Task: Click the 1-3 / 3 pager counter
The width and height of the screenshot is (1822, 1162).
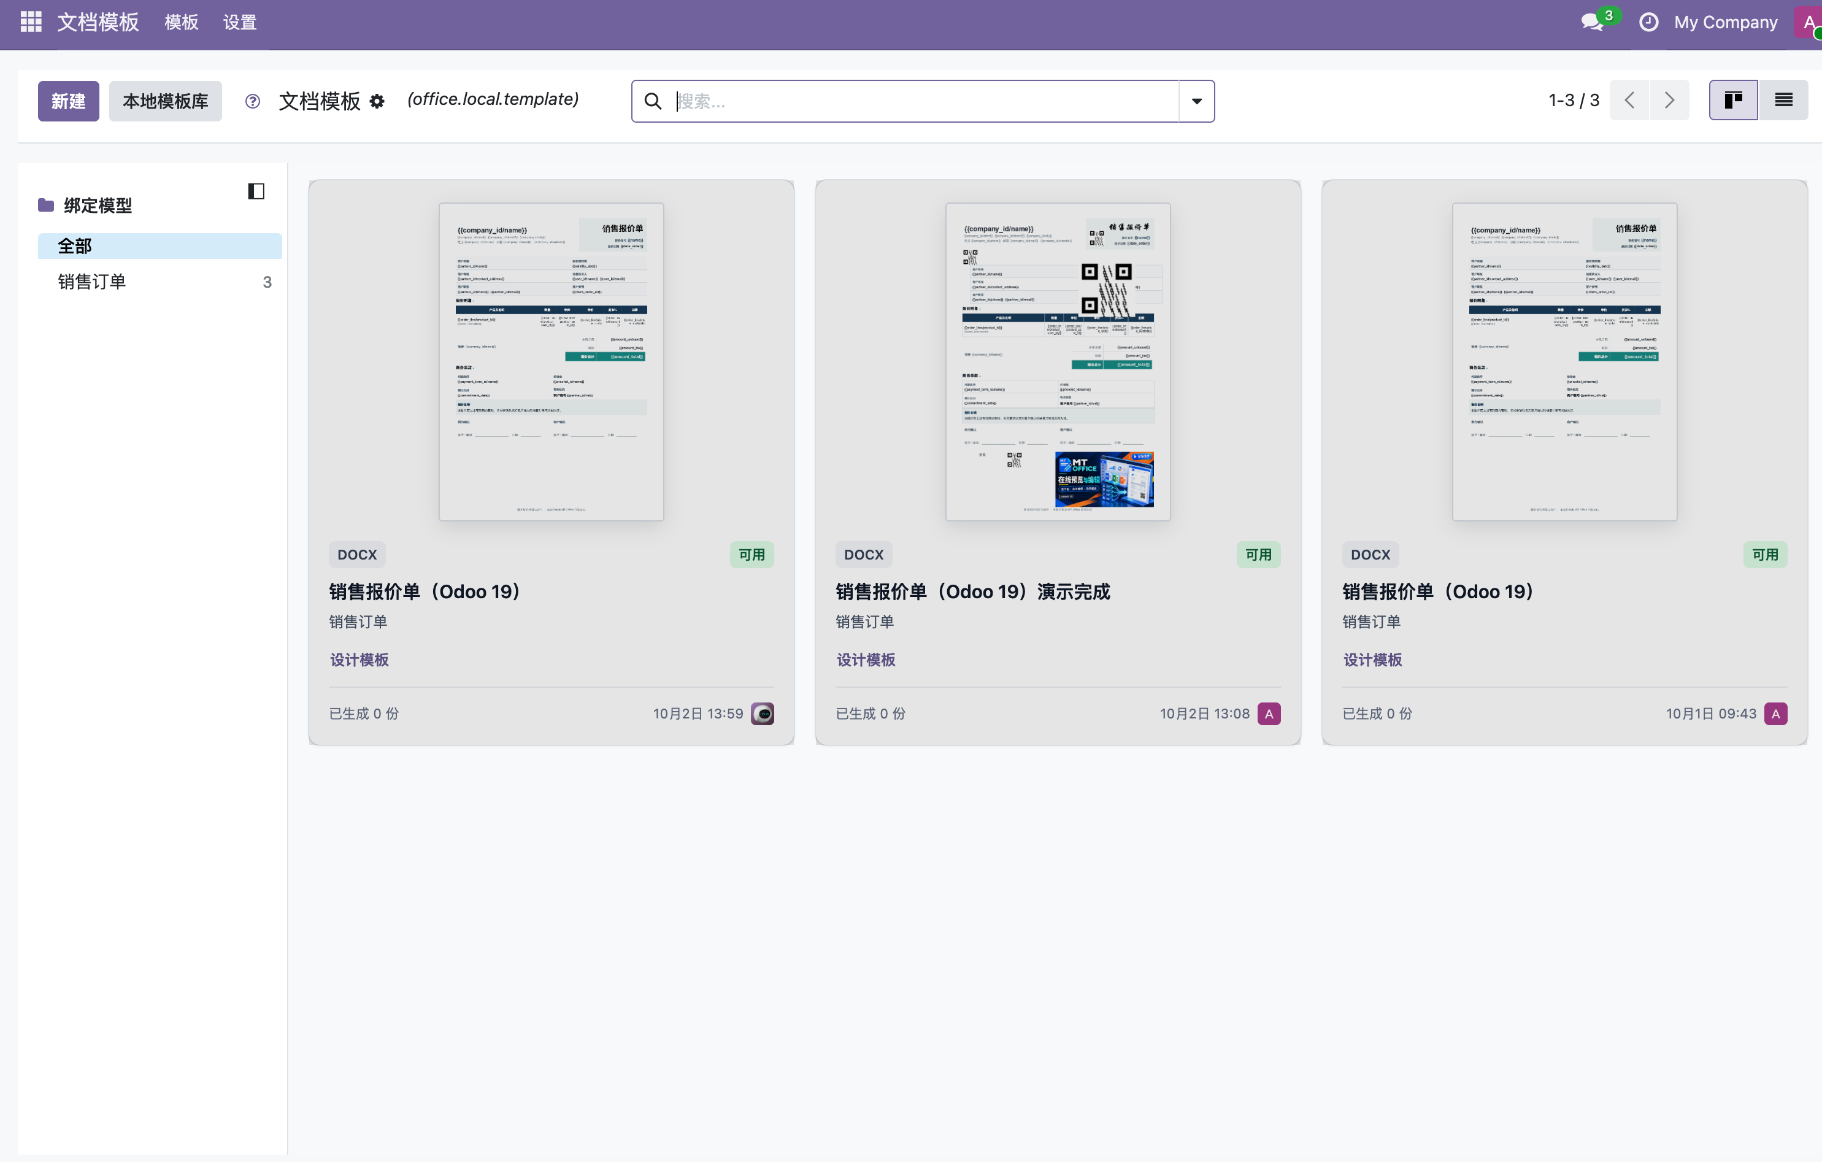Action: [1573, 100]
